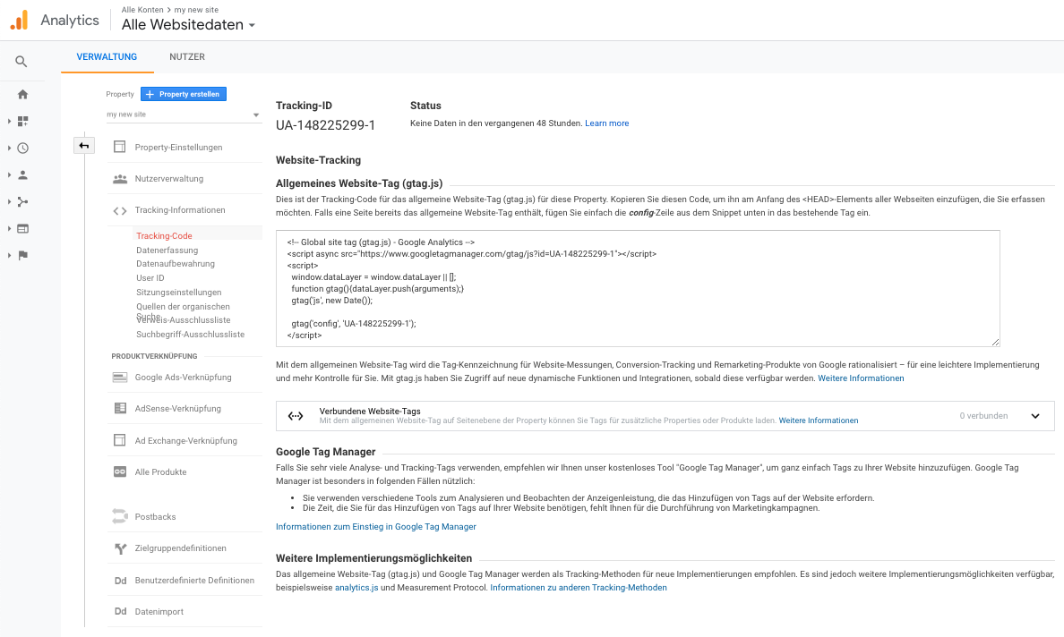Click the Tracking-Informationen code brackets icon
This screenshot has height=637, width=1064.
click(x=120, y=211)
